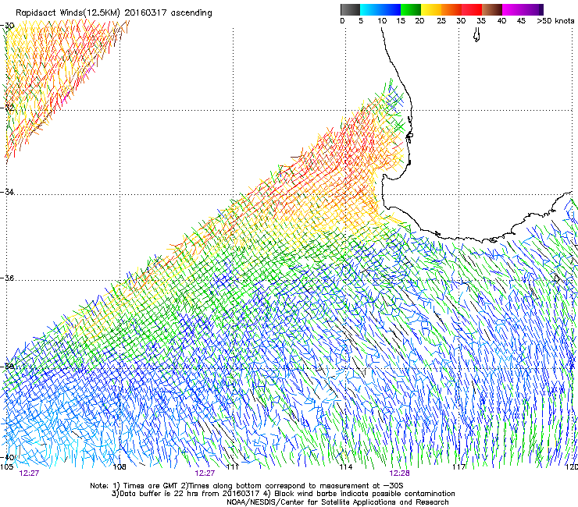Select the red 30-35 knots legend swatch

click(x=472, y=9)
